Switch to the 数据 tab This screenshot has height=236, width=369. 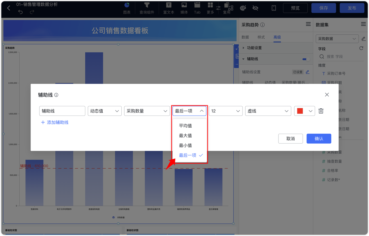click(245, 37)
